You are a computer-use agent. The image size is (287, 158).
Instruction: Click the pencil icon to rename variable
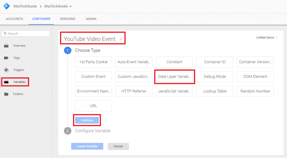click(x=121, y=39)
